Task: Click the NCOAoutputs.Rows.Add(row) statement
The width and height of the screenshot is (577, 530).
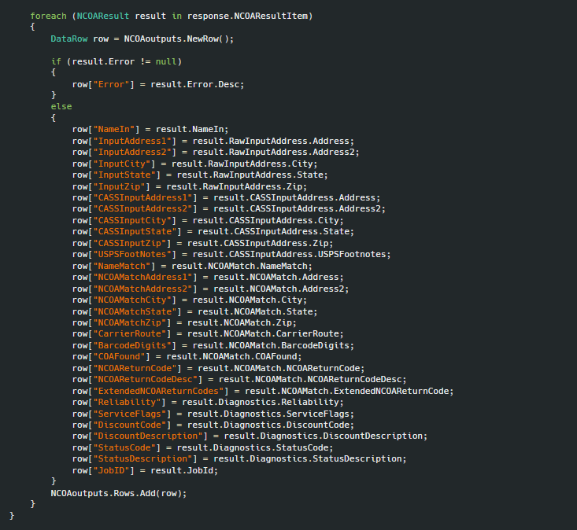Action: [x=119, y=493]
